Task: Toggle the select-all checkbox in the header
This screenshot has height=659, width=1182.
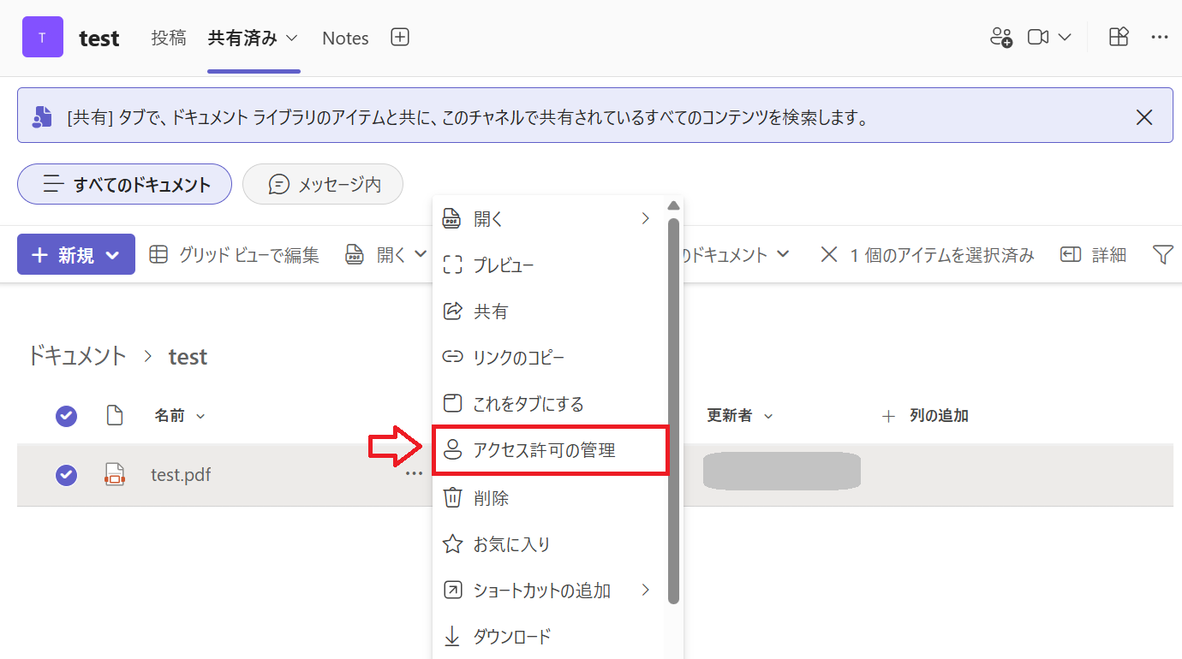Action: click(66, 416)
